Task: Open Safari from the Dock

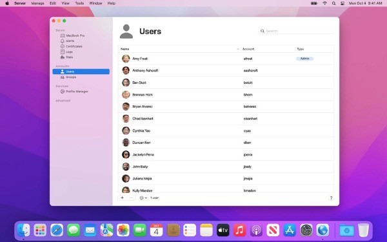Action: 57,230
